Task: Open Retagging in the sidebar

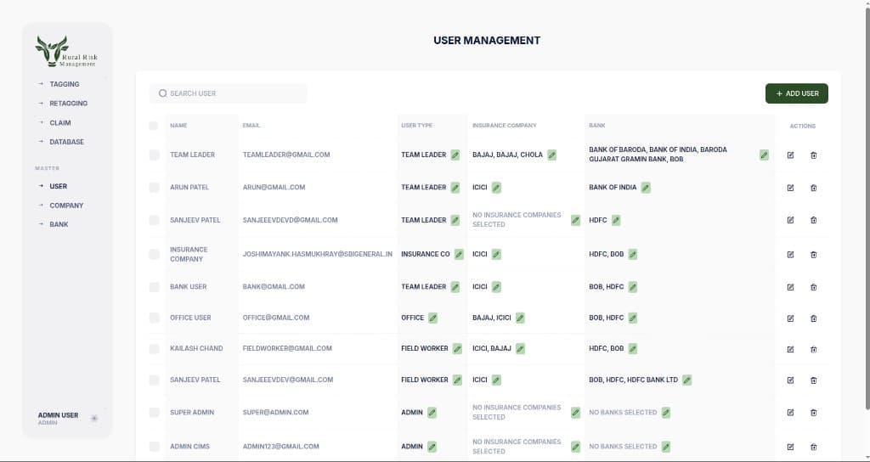Action: tap(68, 103)
